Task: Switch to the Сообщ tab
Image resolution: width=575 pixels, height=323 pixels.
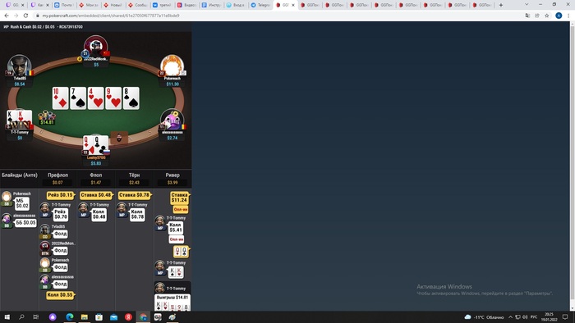Action: point(137,5)
